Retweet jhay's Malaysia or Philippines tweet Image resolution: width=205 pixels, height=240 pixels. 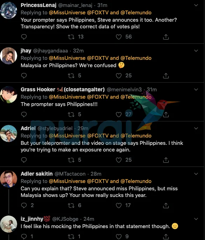point(71,76)
